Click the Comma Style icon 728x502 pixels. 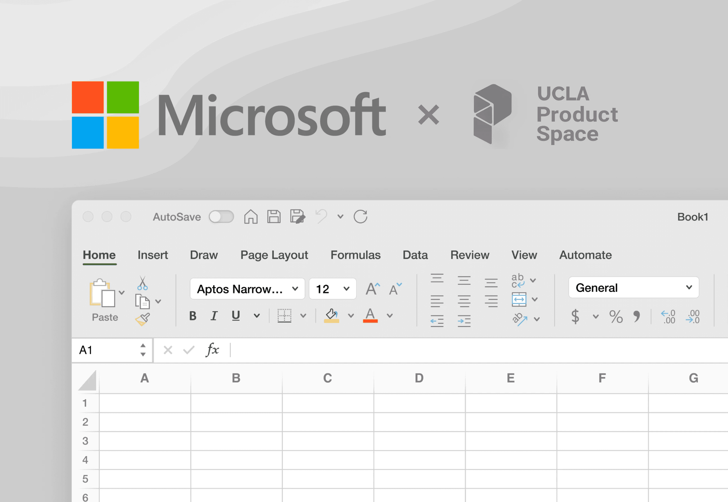pos(637,317)
